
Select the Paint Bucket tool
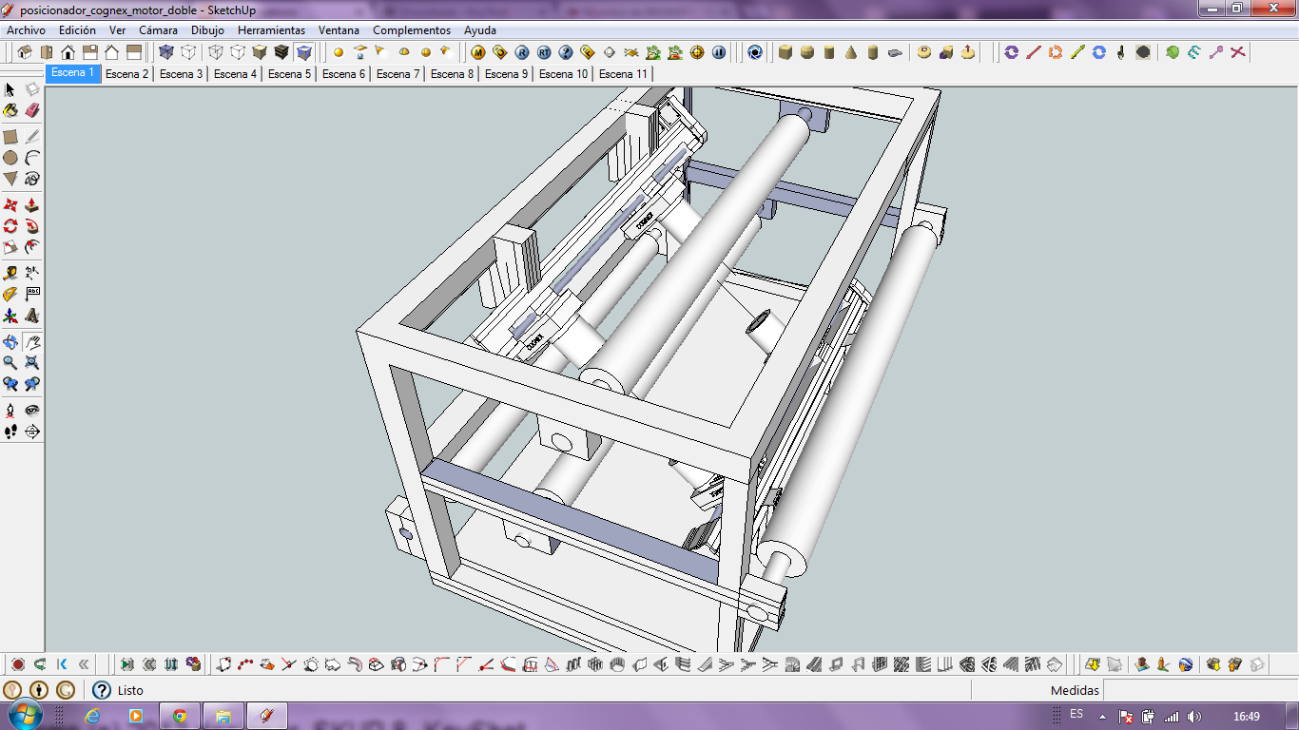(12, 110)
